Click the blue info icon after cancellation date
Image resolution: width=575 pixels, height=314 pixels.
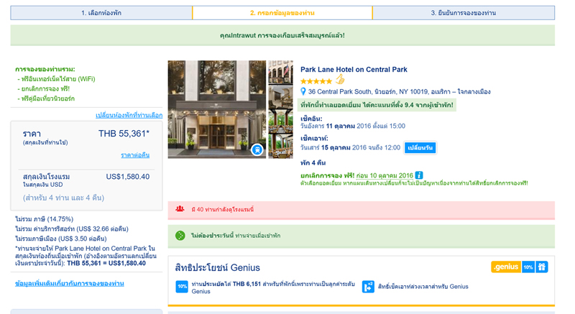point(419,175)
